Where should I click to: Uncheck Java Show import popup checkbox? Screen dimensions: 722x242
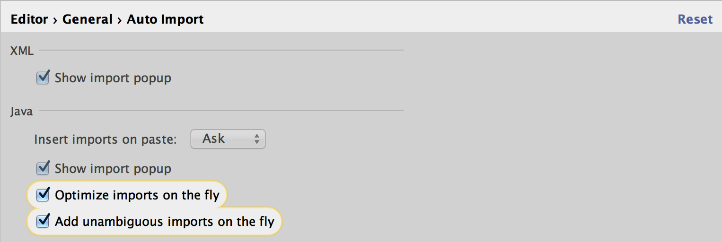point(43,168)
